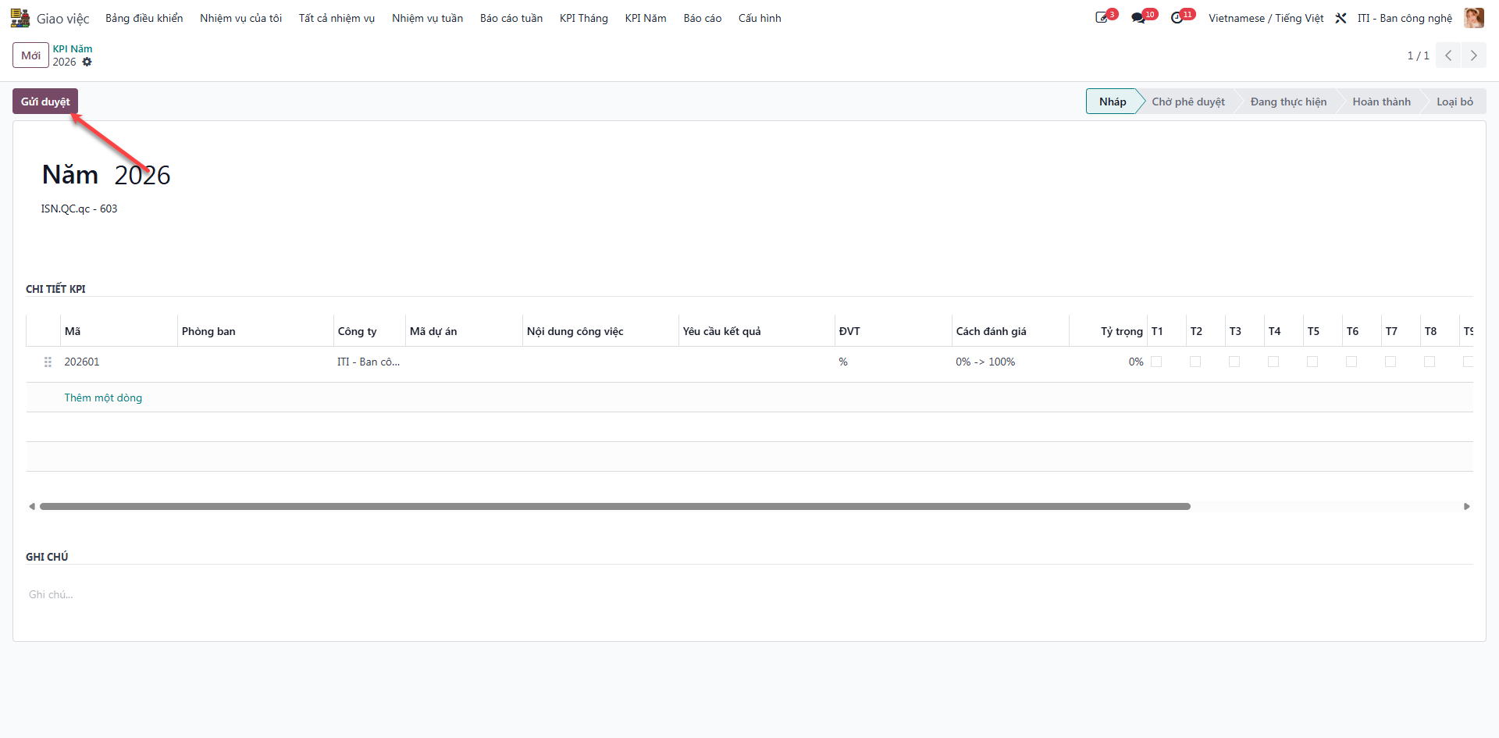
Task: Click the horizontal scrollbar right arrow
Action: 1467,507
